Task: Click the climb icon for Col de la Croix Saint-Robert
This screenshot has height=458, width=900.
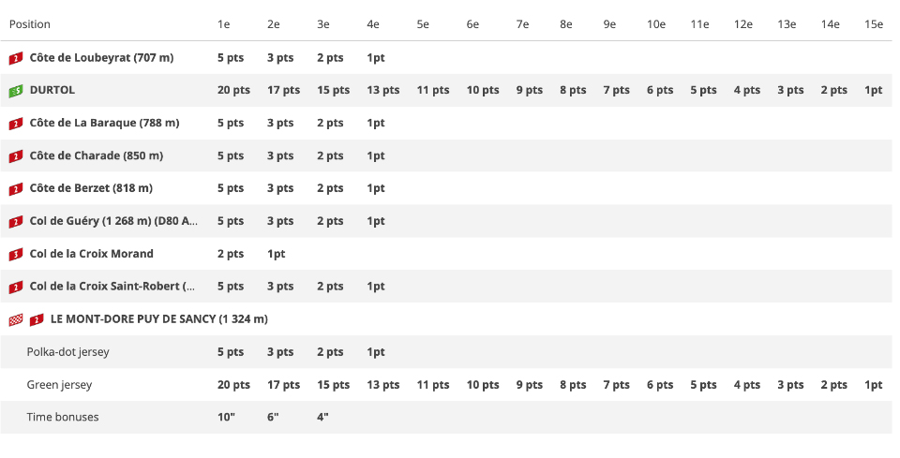Action: pyautogui.click(x=15, y=288)
